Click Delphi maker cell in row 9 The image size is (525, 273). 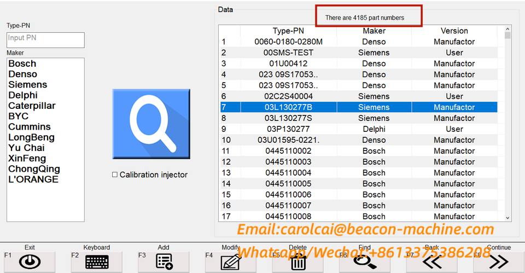coord(374,129)
